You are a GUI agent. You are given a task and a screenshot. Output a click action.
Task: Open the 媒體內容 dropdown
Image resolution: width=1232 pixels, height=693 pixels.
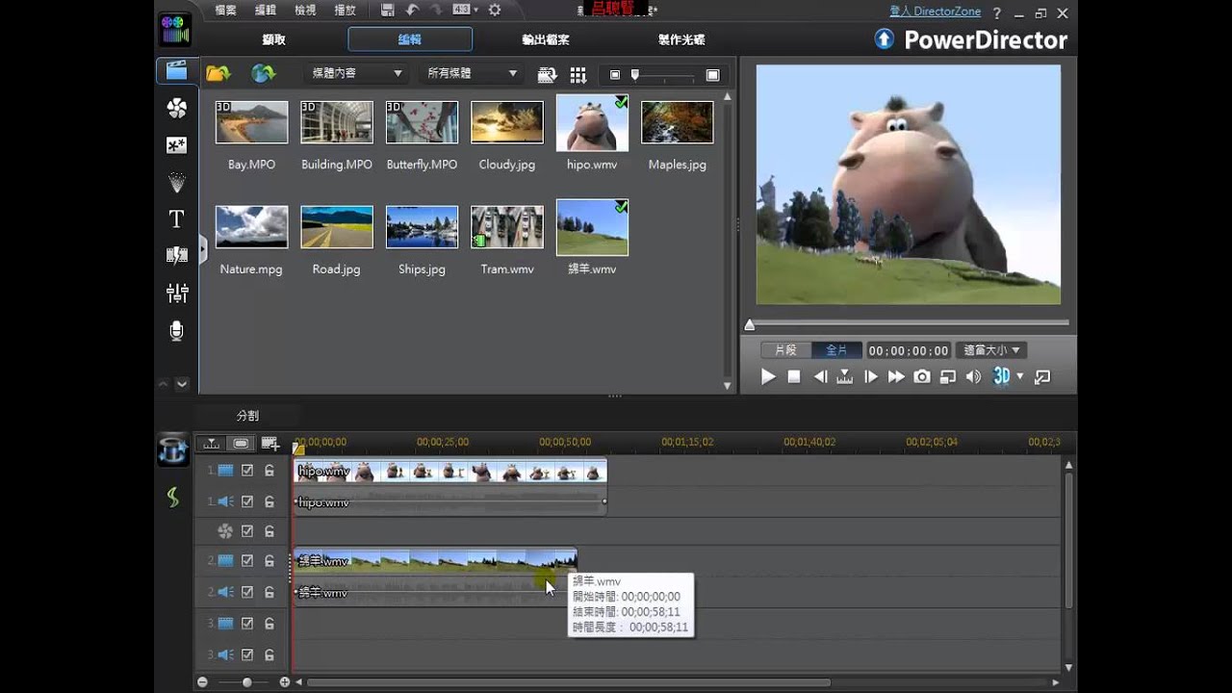(355, 73)
